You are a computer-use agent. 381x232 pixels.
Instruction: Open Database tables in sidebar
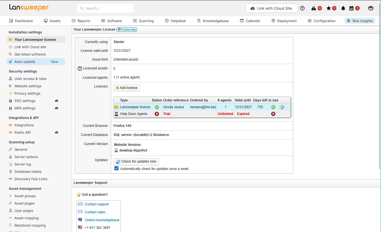pos(36,172)
